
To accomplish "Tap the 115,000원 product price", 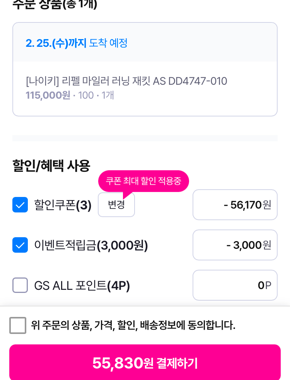I will pos(48,95).
